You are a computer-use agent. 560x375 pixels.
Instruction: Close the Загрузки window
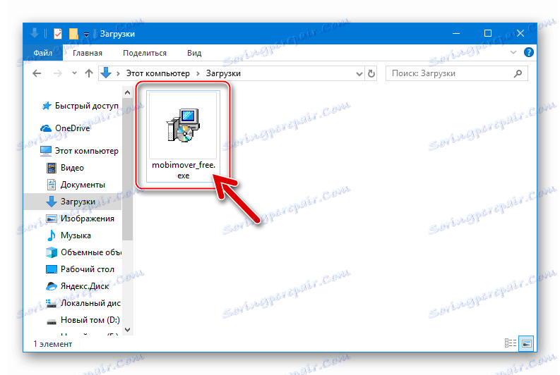point(520,34)
